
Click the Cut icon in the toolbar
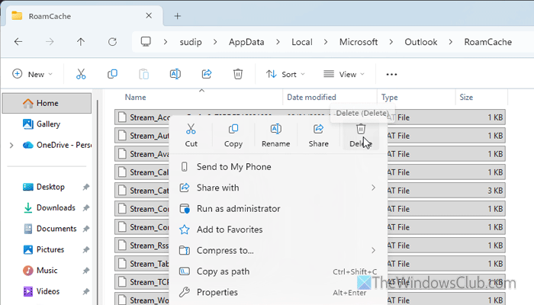[81, 74]
